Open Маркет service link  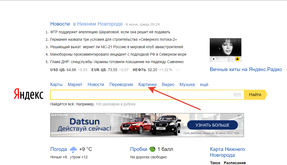click(x=75, y=84)
